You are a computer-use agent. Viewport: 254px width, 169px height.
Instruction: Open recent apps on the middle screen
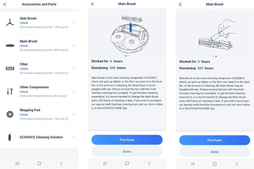[105, 163]
